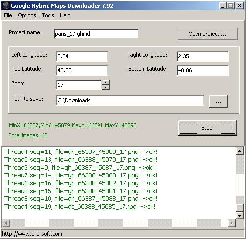
Task: Click the log's scroll left arrow
Action: [6, 223]
